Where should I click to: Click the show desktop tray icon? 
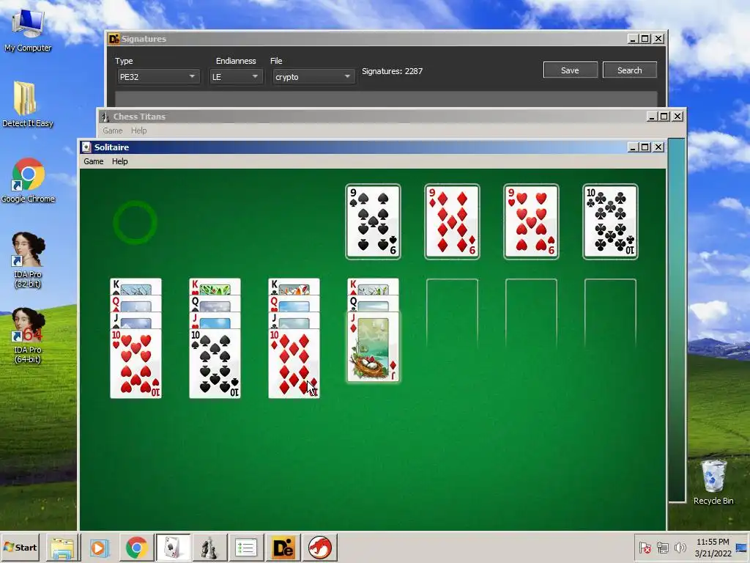[x=742, y=547]
